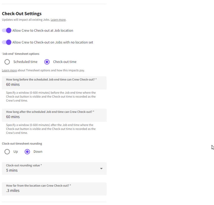Image resolution: width=214 pixels, height=205 pixels.
Task: Click the '.3 miles' distance value
Action: [x=13, y=191]
